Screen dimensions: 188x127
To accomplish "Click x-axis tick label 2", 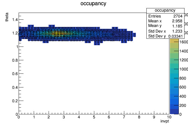I will click(49, 117).
